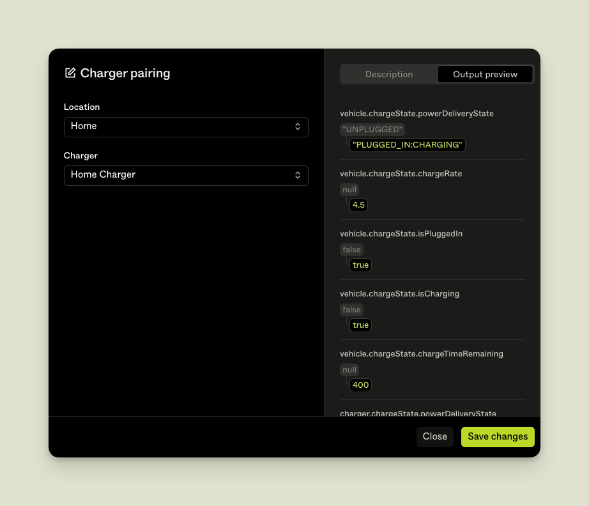Click the true badge under isPluggedIn
Image resolution: width=589 pixels, height=506 pixels.
pyautogui.click(x=360, y=264)
